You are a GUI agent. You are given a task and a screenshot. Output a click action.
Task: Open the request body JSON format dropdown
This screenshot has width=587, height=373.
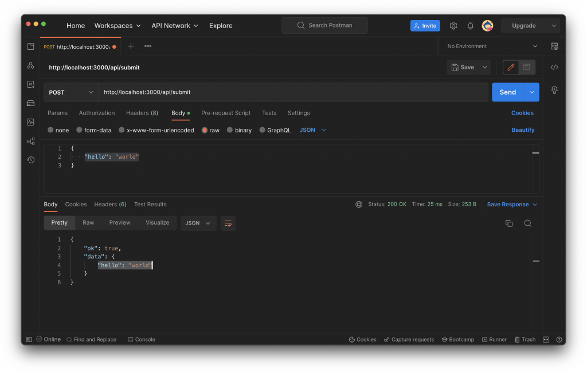click(x=312, y=130)
